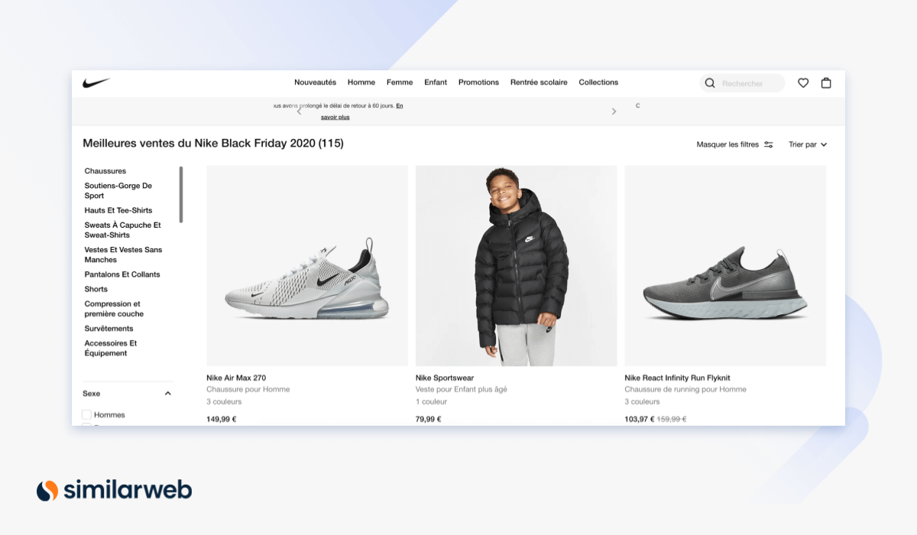Check the Hommes filter checkbox
The width and height of the screenshot is (917, 535).
point(86,415)
